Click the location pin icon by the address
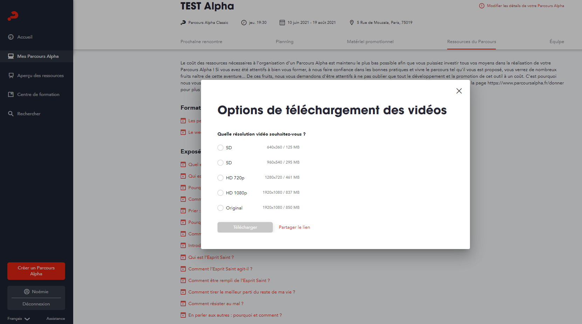Image resolution: width=582 pixels, height=324 pixels. click(x=352, y=23)
